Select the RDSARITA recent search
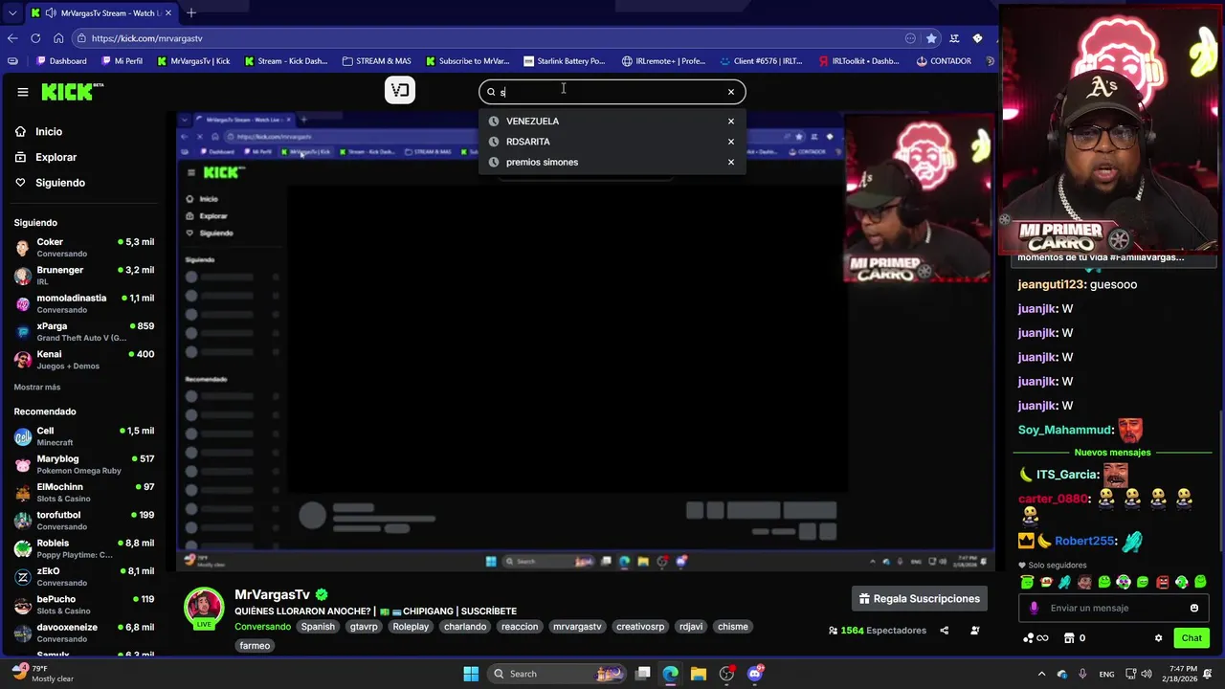The width and height of the screenshot is (1225, 689). [527, 142]
